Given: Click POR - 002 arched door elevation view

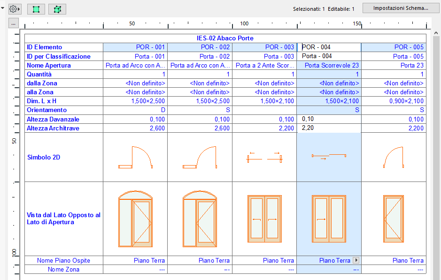Looking at the screenshot, I should point(200,219).
